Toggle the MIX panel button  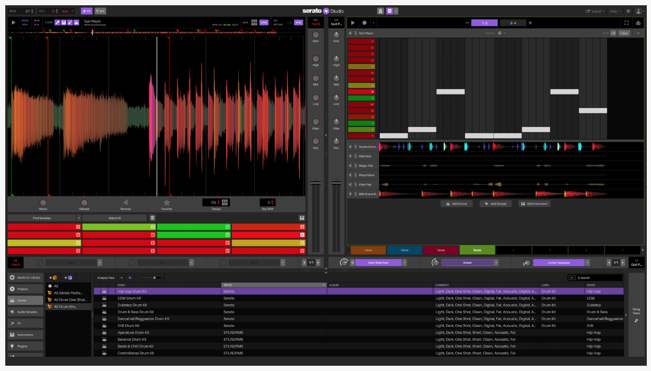tap(100, 11)
